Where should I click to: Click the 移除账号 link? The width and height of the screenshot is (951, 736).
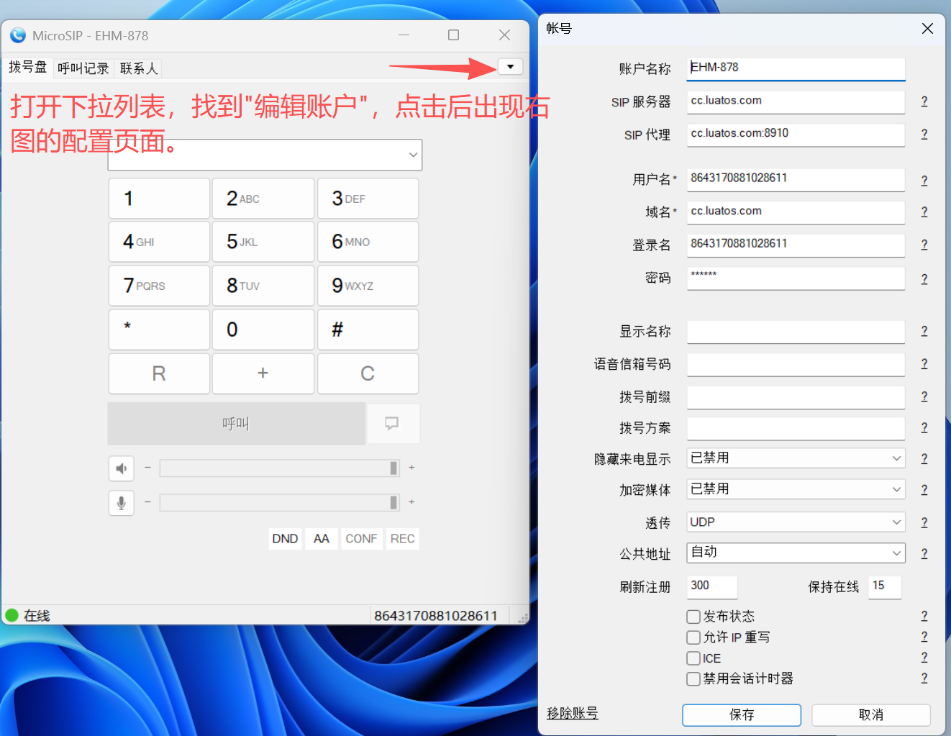tap(573, 714)
